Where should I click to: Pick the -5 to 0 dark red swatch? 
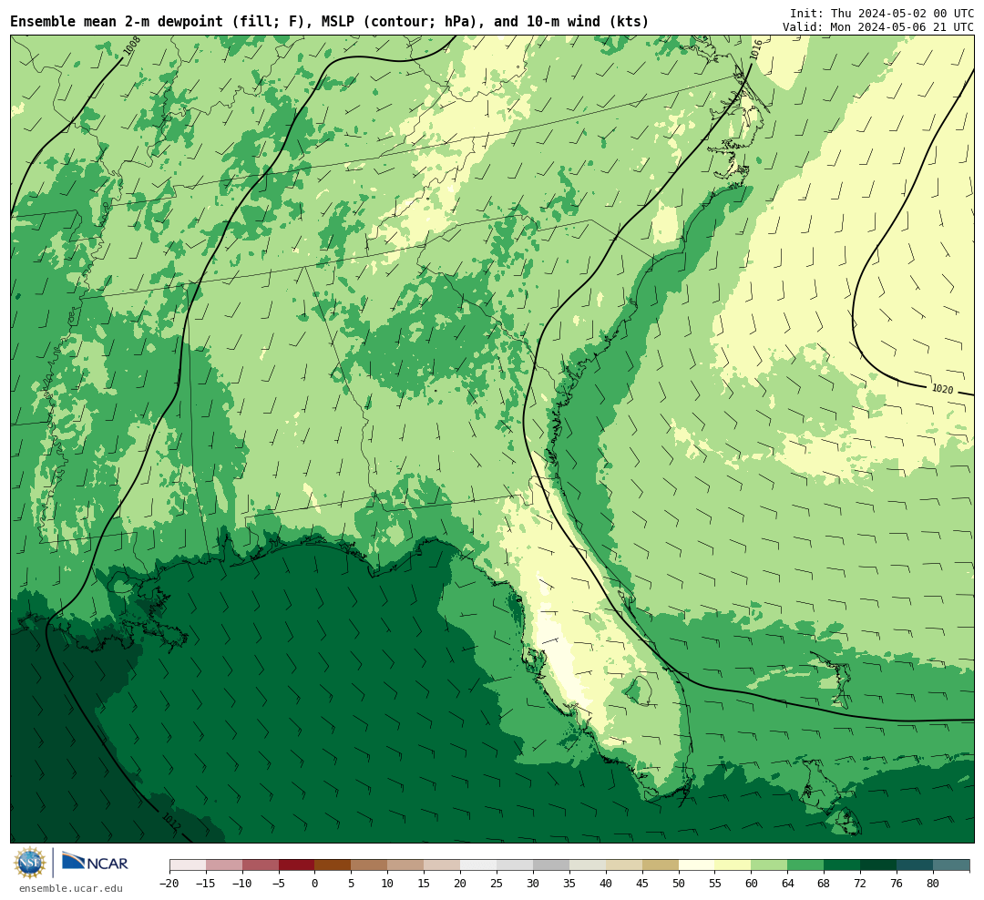297,864
